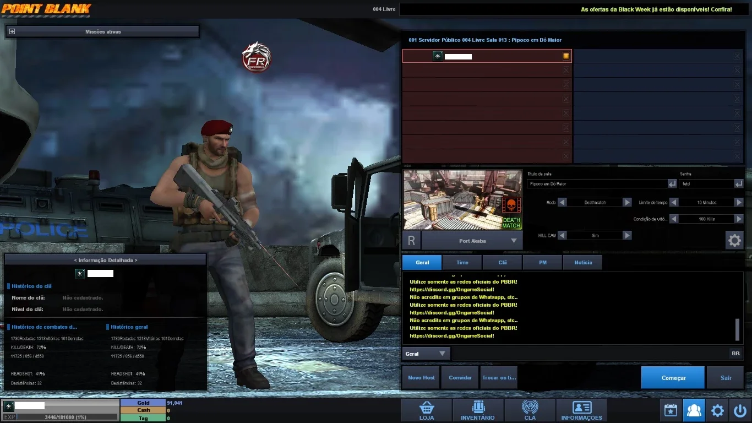Switch Modo to previous option

coord(562,203)
